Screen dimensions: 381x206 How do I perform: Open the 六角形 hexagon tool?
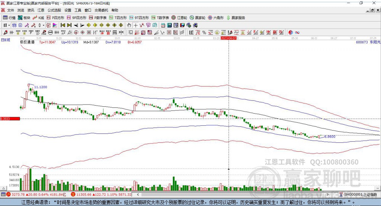(x=216, y=18)
